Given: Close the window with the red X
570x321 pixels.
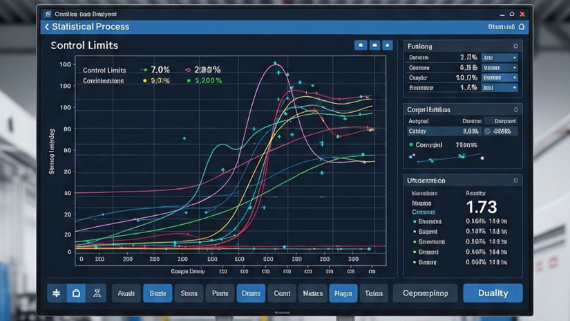Looking at the screenshot, I should pos(522,15).
